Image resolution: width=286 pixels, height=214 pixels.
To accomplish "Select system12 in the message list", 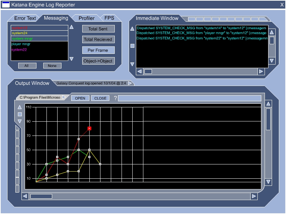I will pos(39,28).
